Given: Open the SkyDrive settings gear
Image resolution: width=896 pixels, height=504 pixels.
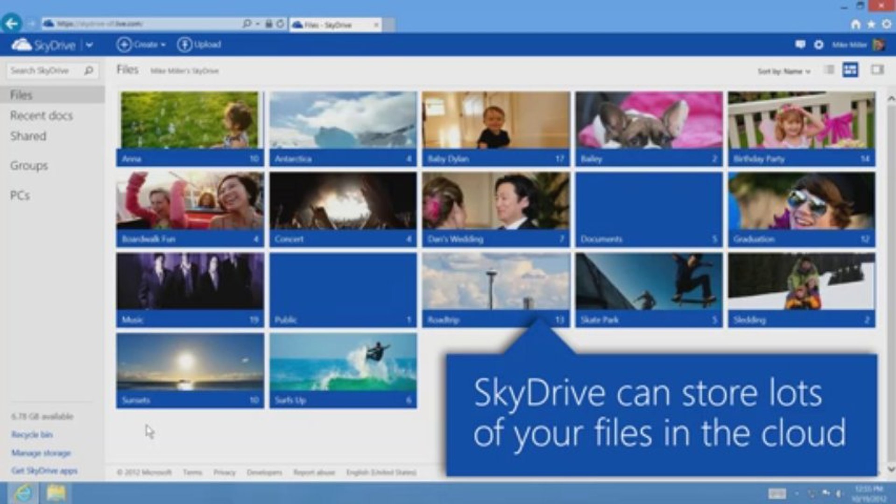Looking at the screenshot, I should tap(818, 44).
